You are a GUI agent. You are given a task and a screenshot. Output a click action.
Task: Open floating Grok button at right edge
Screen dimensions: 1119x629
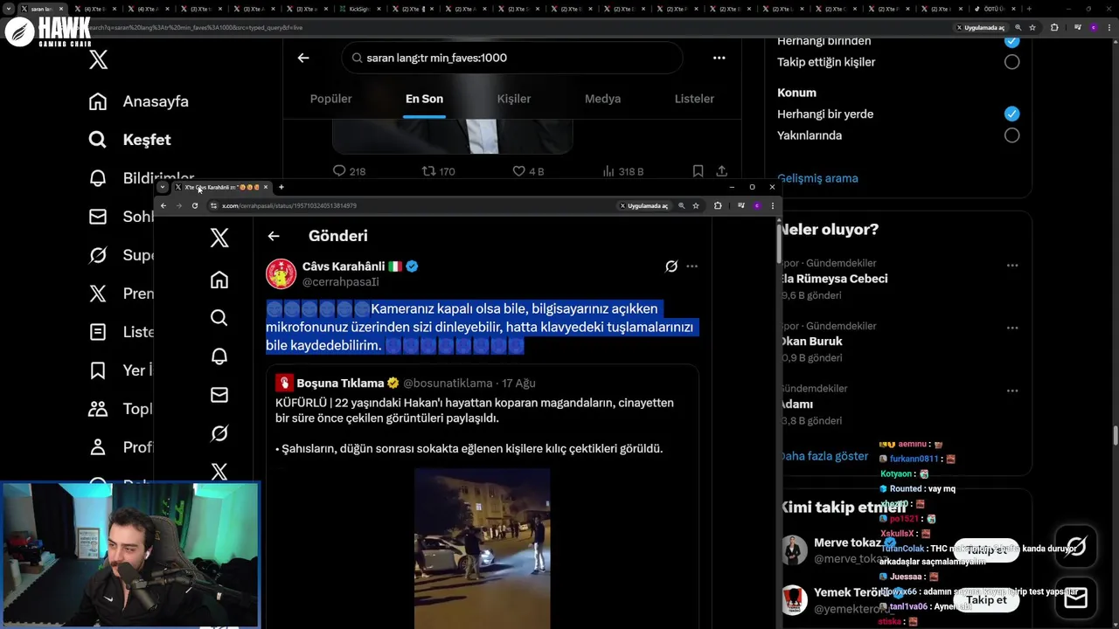[x=1076, y=547]
